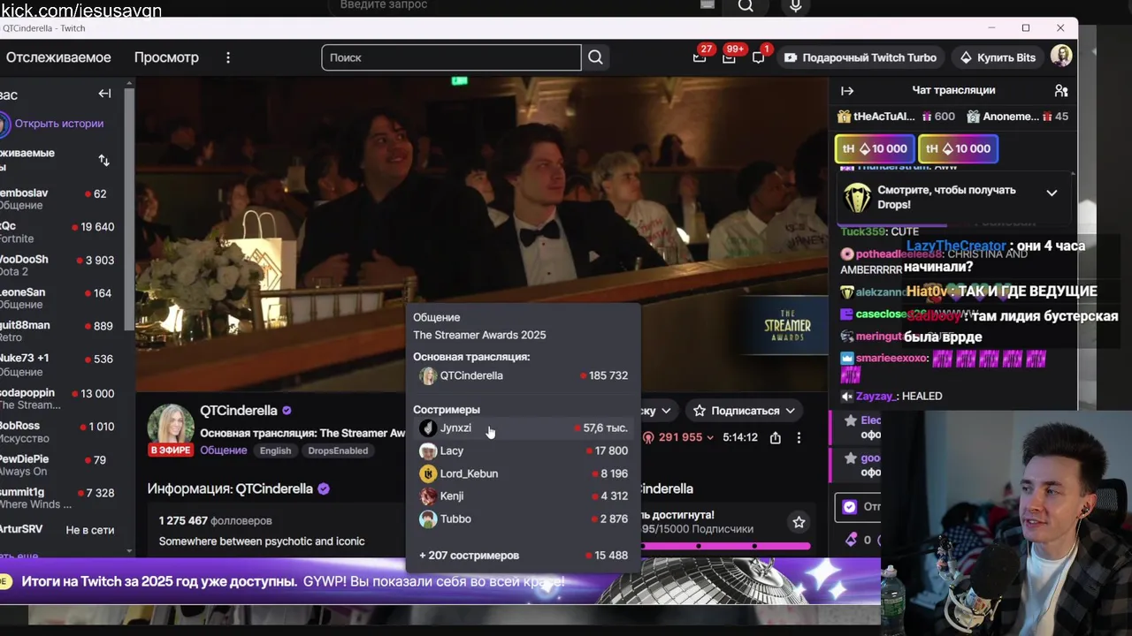Viewport: 1132px width, 636px height.
Task: Click + 207 costreamers row
Action: (524, 556)
